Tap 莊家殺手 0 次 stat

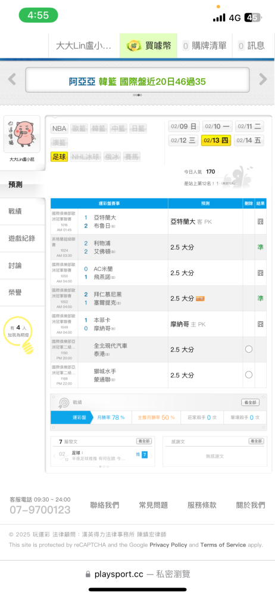[201, 417]
